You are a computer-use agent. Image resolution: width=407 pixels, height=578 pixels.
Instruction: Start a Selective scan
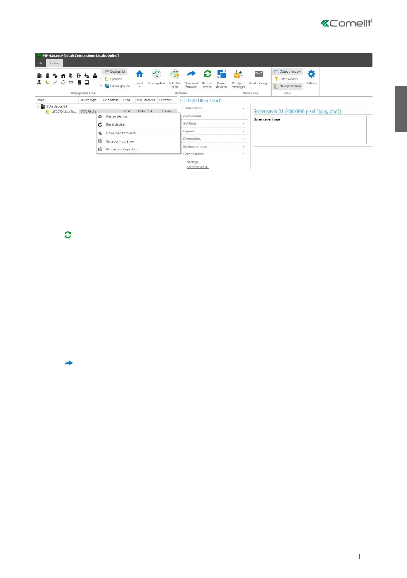point(175,79)
